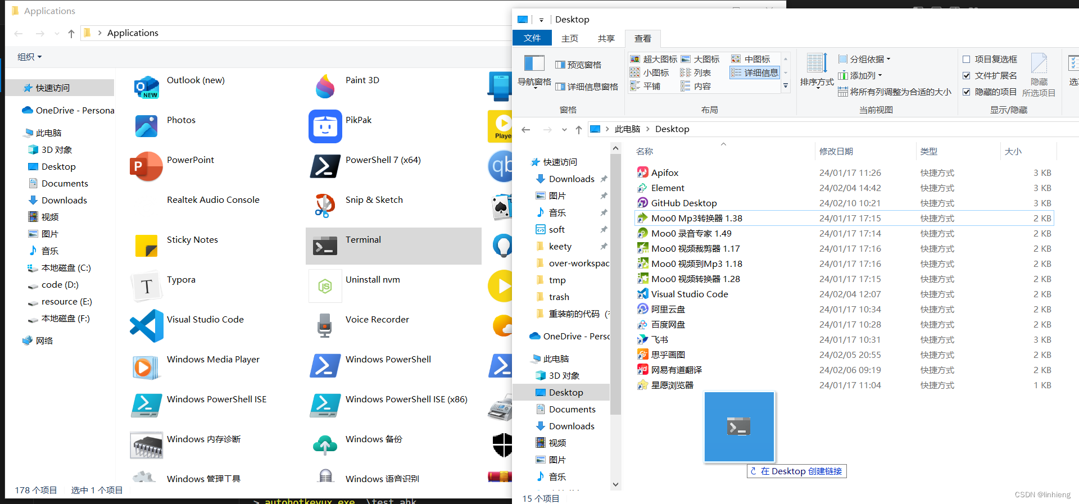1079x504 pixels.
Task: Click the 隐藏所选项目 button
Action: coord(1039,75)
